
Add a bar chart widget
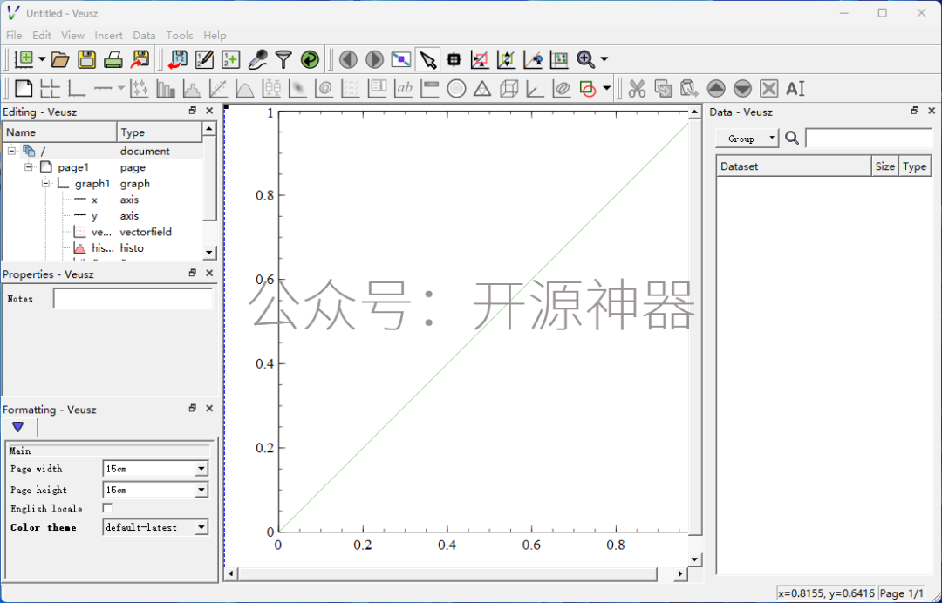click(x=166, y=89)
